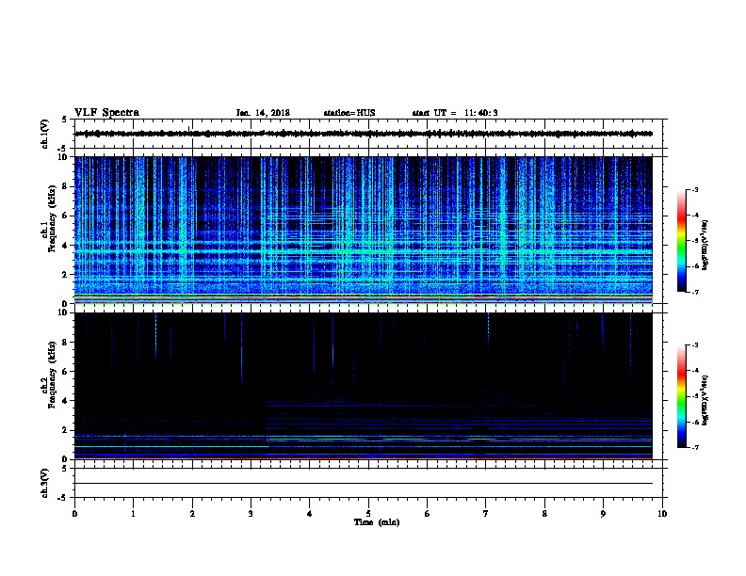Click the ch.2 color scale log(PSD) unit label
The width and height of the screenshot is (746, 576).
point(705,400)
